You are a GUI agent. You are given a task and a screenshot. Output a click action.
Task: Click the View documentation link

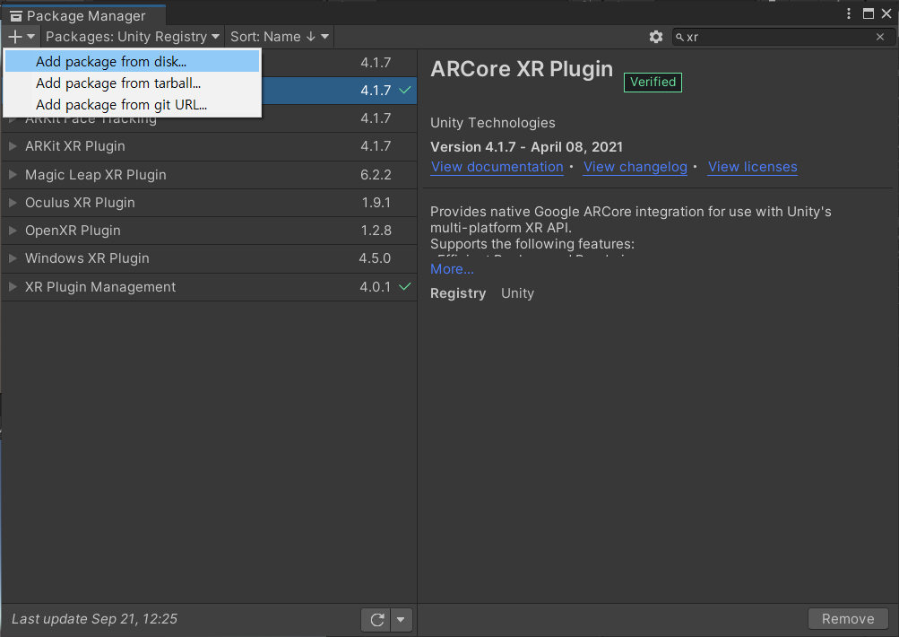click(497, 167)
